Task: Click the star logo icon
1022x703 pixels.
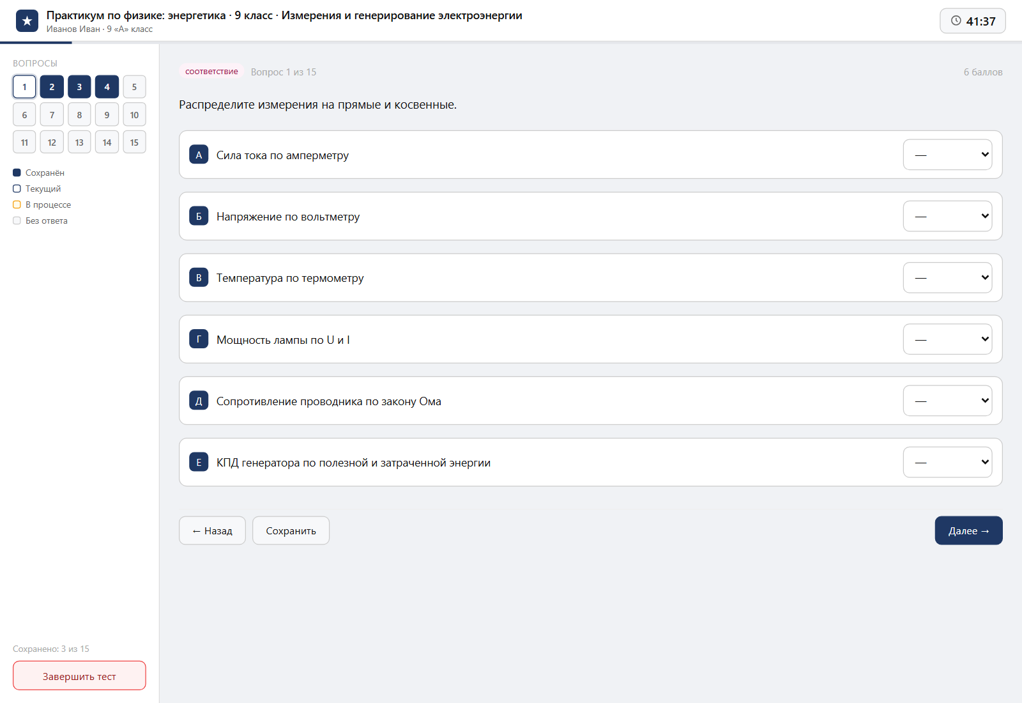Action: [x=27, y=21]
